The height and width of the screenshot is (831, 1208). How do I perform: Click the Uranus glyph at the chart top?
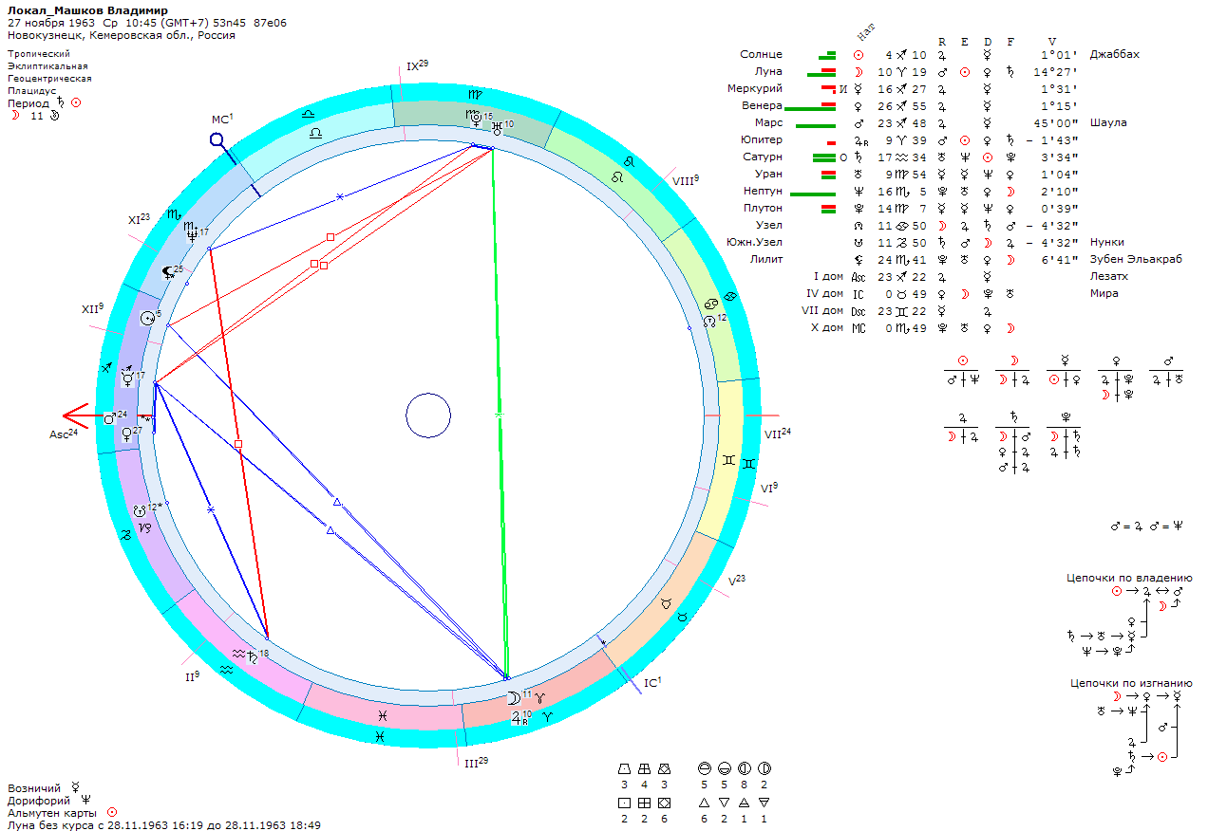pos(496,125)
